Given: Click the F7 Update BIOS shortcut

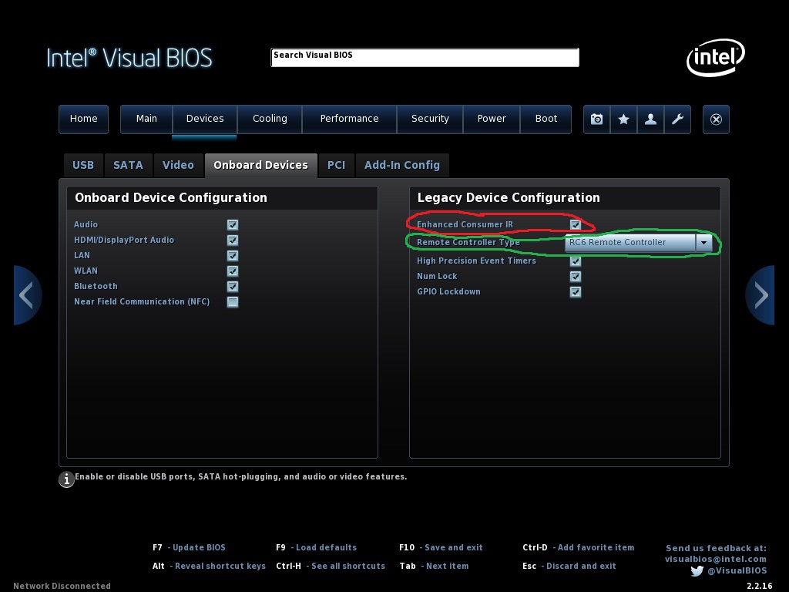Looking at the screenshot, I should click(x=190, y=548).
